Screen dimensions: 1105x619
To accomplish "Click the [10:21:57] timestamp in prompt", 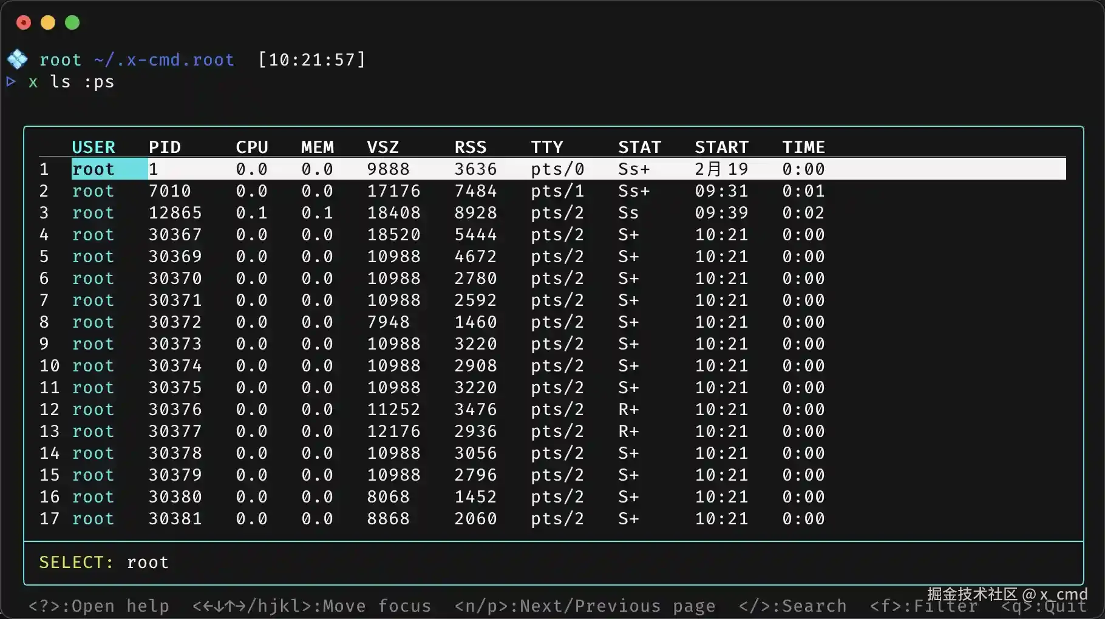I will pyautogui.click(x=312, y=59).
